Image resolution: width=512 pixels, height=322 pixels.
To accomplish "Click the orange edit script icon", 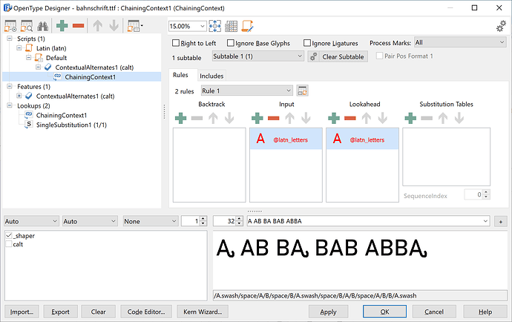I will (247, 26).
